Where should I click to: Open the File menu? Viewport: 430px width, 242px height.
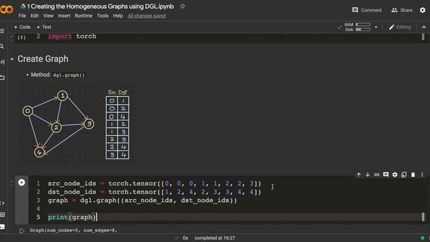[22, 15]
